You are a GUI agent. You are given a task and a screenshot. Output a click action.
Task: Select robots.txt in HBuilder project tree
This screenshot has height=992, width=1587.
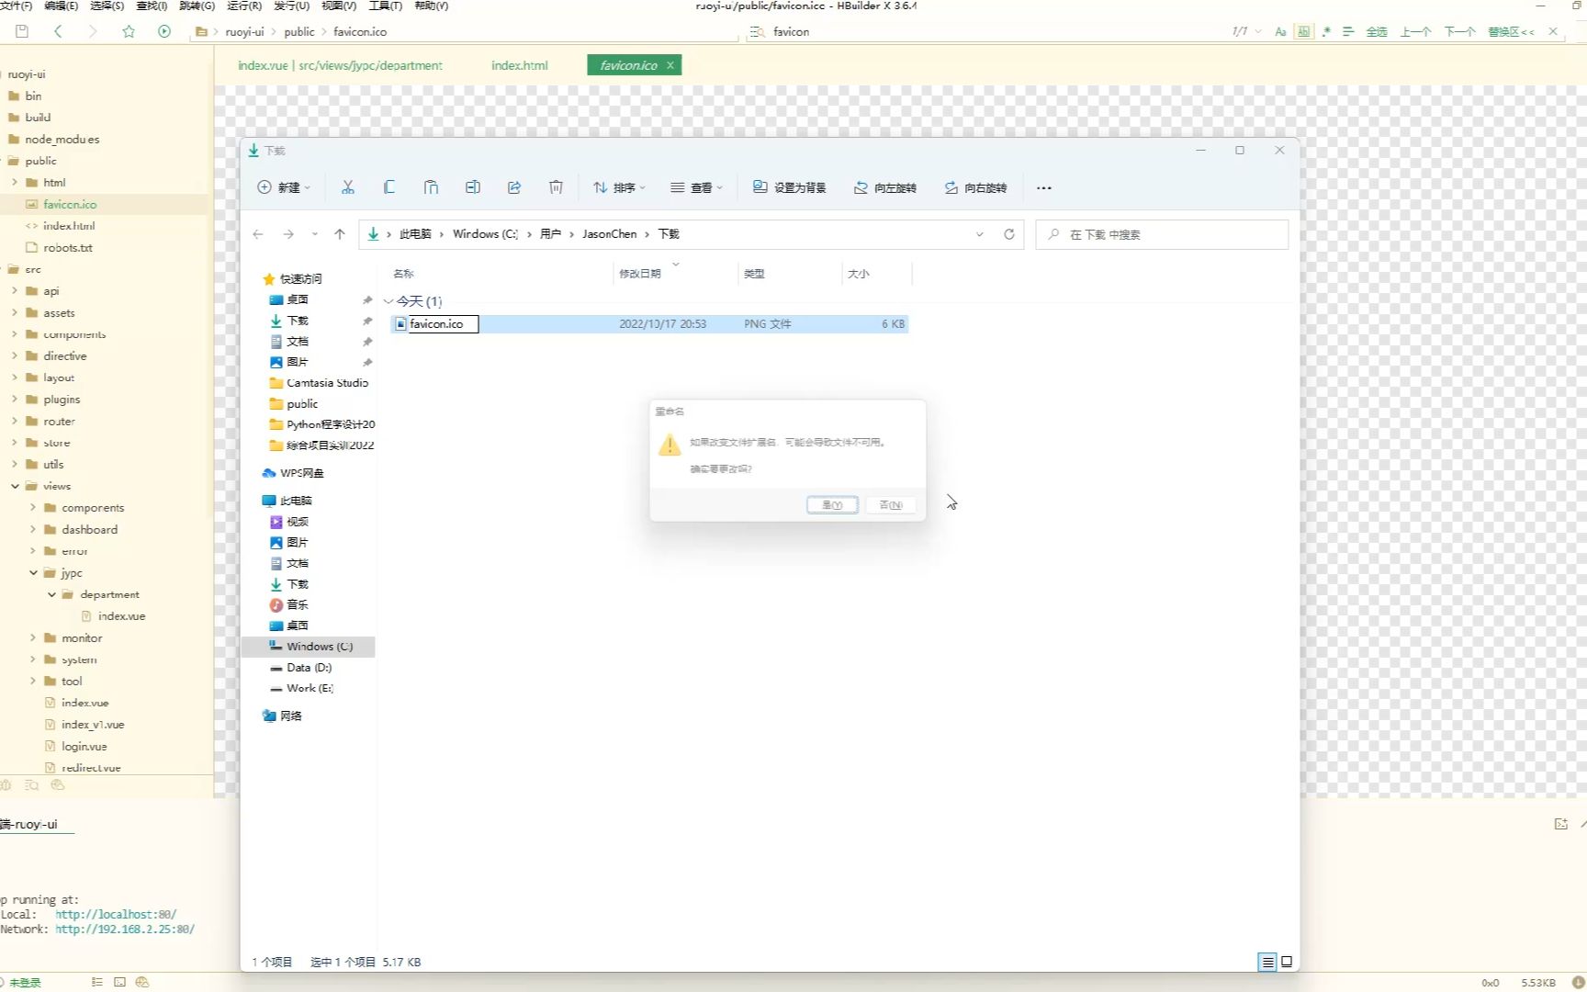click(68, 247)
